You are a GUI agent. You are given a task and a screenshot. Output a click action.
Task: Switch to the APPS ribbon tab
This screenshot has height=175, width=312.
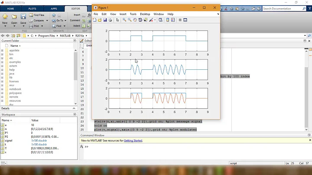tap(54, 9)
